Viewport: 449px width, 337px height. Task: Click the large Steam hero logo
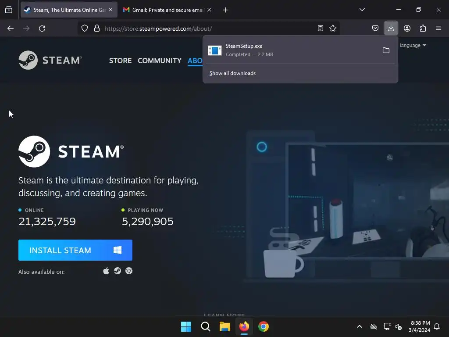pyautogui.click(x=71, y=151)
